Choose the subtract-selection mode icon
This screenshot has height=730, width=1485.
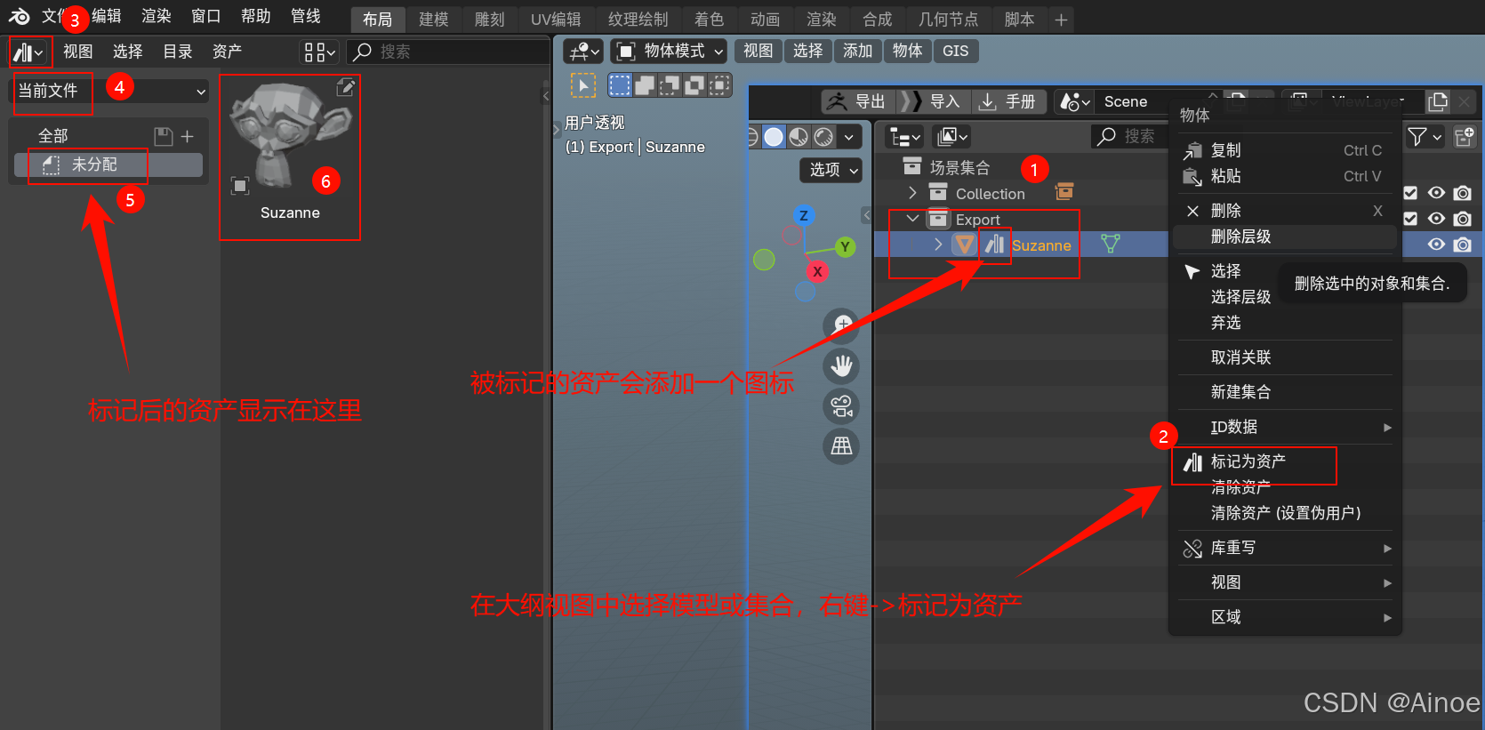(670, 85)
